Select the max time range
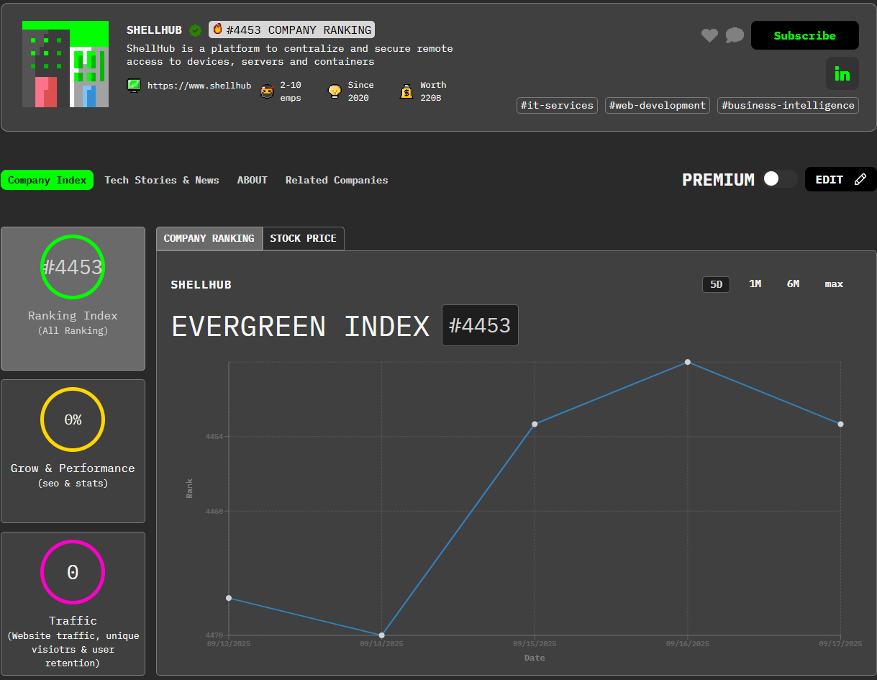 (x=834, y=284)
